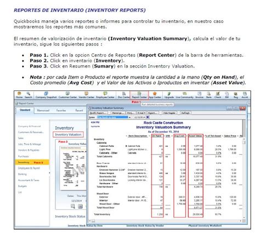This screenshot has height=233, width=260.
Task: Open the E-mail dropdown button
Action: (x=142, y=113)
